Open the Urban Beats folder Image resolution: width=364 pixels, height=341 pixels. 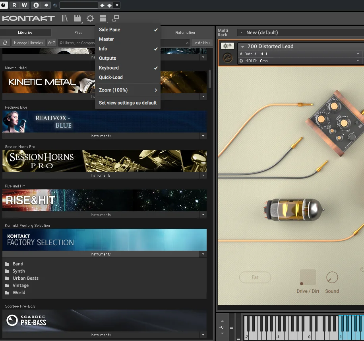pos(25,278)
